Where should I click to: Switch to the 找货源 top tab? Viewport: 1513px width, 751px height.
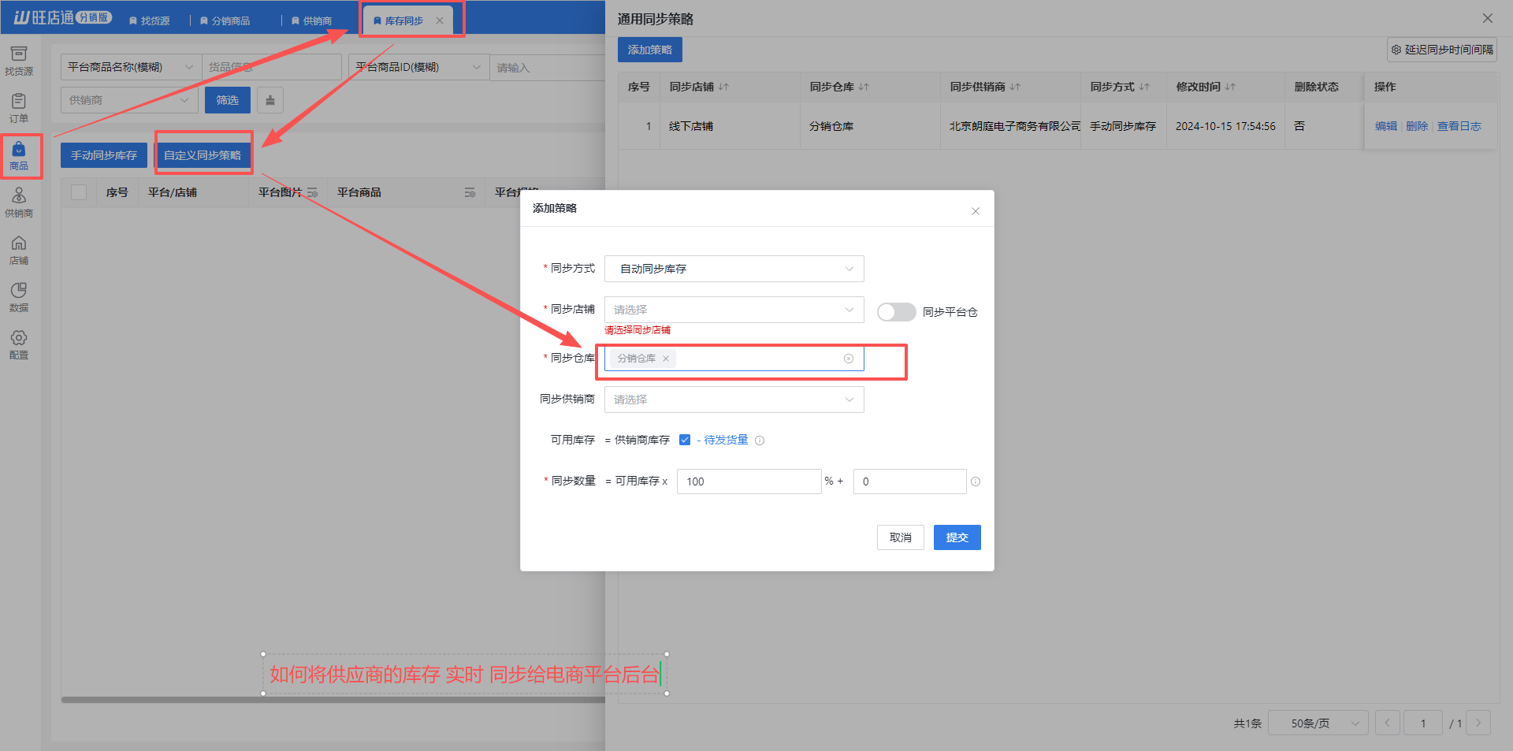point(150,20)
